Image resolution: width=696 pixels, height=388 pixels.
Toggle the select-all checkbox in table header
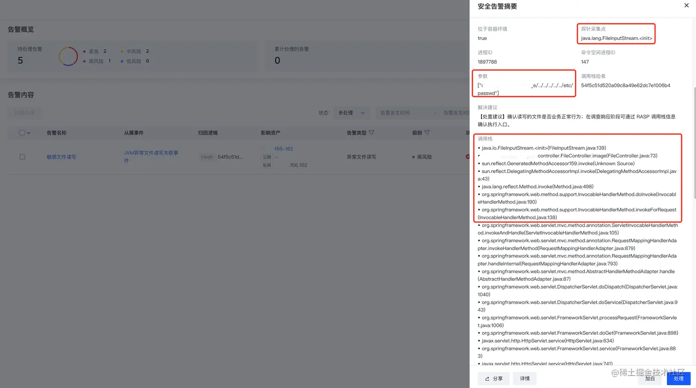tap(22, 133)
